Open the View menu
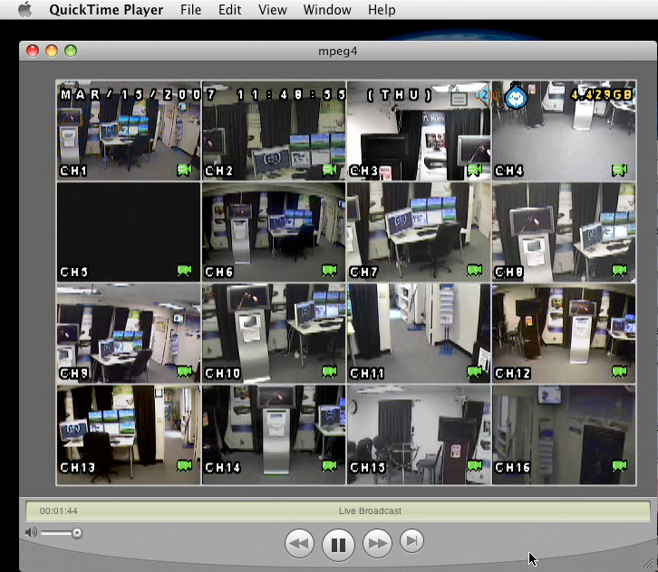Viewport: 658px width, 572px height. tap(272, 10)
